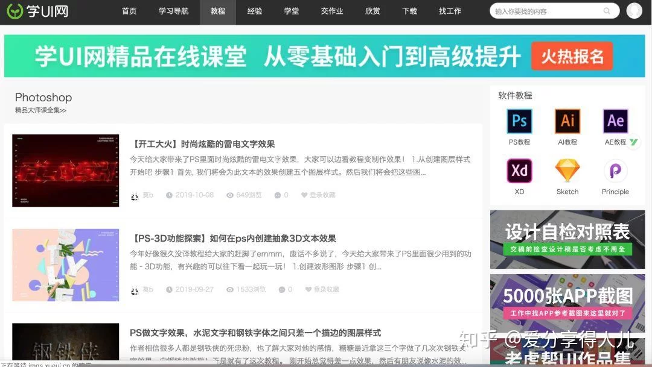Go to the 找工作 menu item
Screen dimensions: 652x367
point(450,11)
